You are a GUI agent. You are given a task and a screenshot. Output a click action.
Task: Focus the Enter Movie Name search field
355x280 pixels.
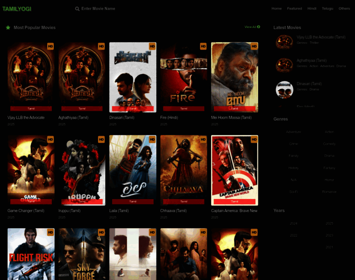[98, 8]
